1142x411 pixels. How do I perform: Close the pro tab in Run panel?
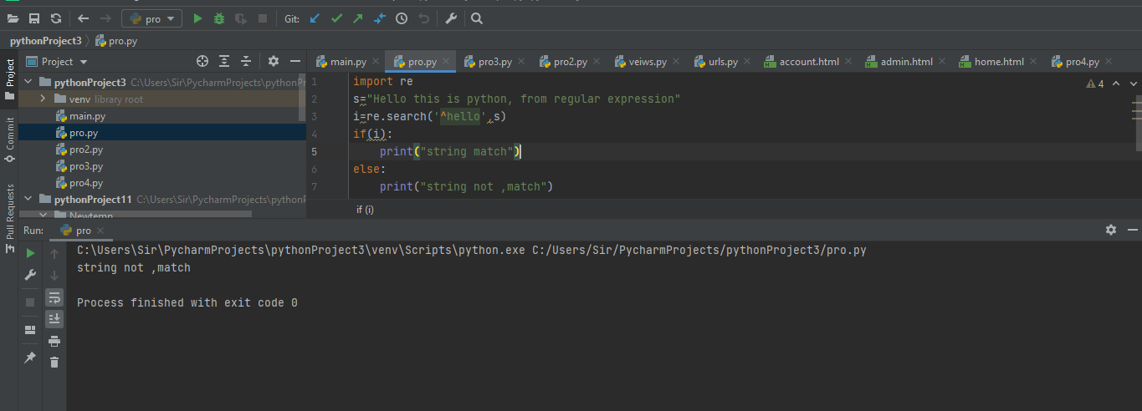[100, 231]
